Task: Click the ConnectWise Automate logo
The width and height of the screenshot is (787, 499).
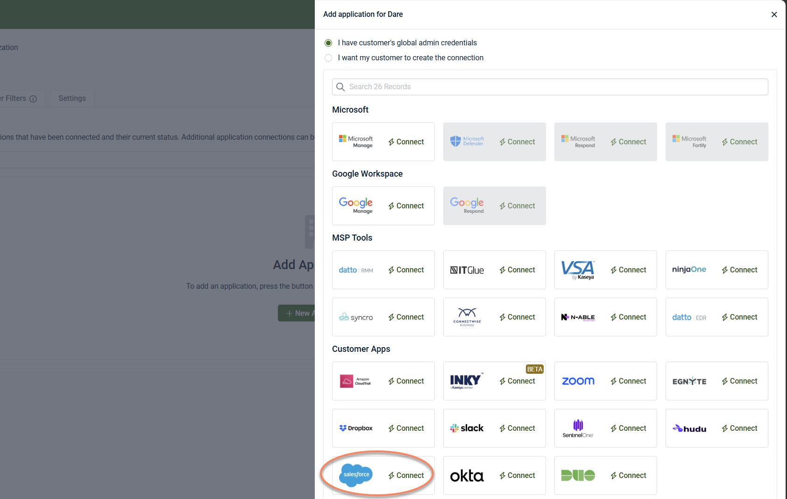Action: pos(467,317)
